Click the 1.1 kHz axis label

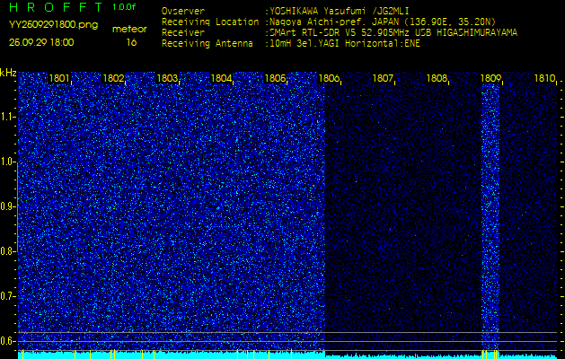(8, 117)
